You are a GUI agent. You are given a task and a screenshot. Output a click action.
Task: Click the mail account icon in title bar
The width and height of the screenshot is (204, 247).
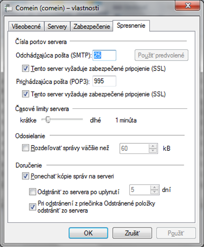(x=8, y=9)
